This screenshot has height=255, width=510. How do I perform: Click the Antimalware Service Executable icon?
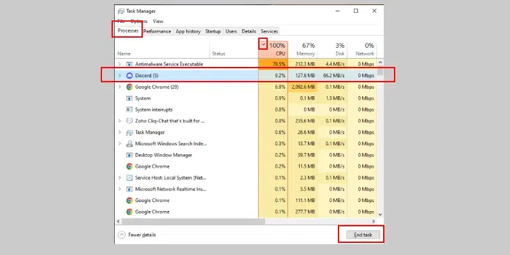click(129, 64)
